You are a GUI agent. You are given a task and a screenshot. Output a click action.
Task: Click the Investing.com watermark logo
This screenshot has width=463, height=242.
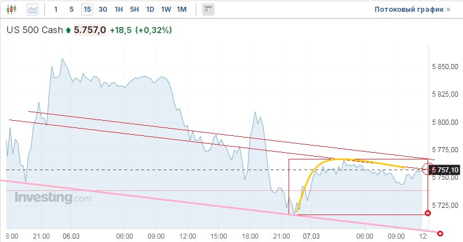tap(52, 198)
